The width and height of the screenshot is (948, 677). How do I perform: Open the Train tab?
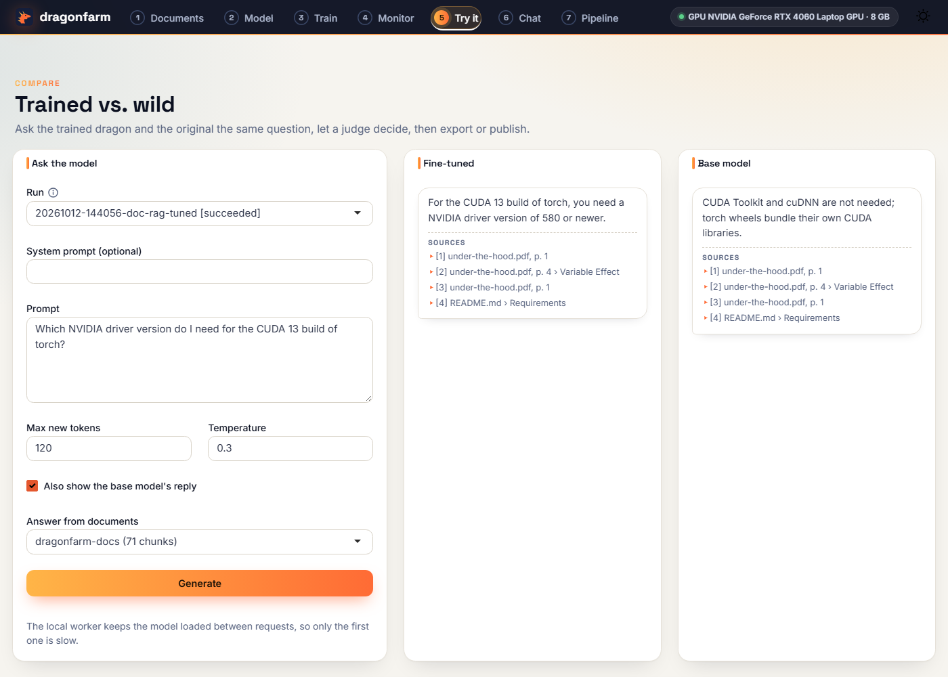tap(316, 18)
